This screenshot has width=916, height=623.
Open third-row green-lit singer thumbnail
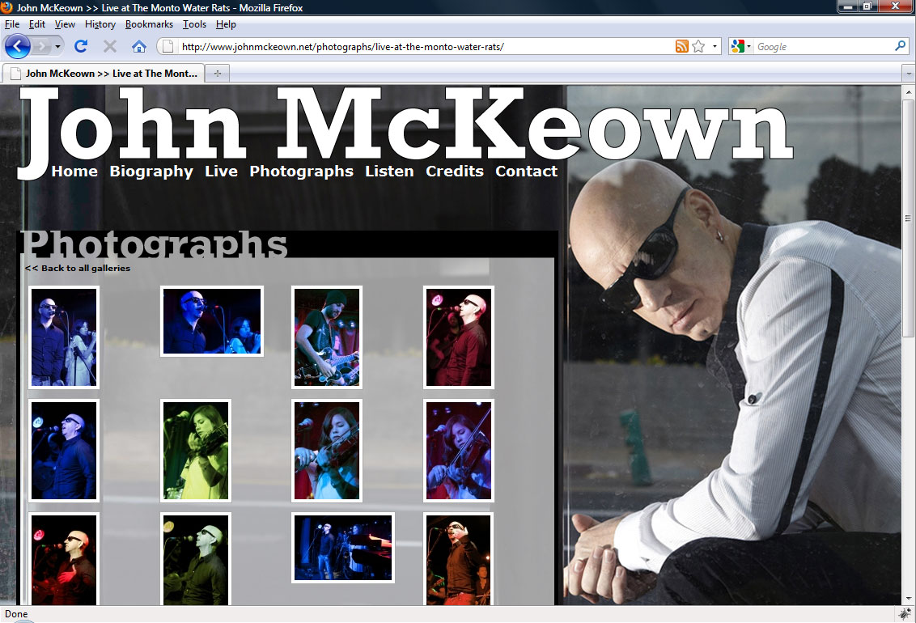pos(196,559)
